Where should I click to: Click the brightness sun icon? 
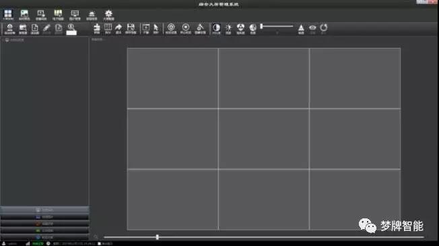[228, 28]
